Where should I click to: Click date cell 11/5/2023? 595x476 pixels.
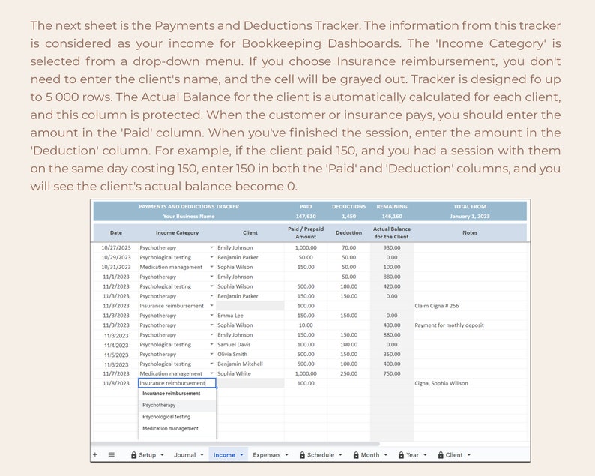pos(116,355)
